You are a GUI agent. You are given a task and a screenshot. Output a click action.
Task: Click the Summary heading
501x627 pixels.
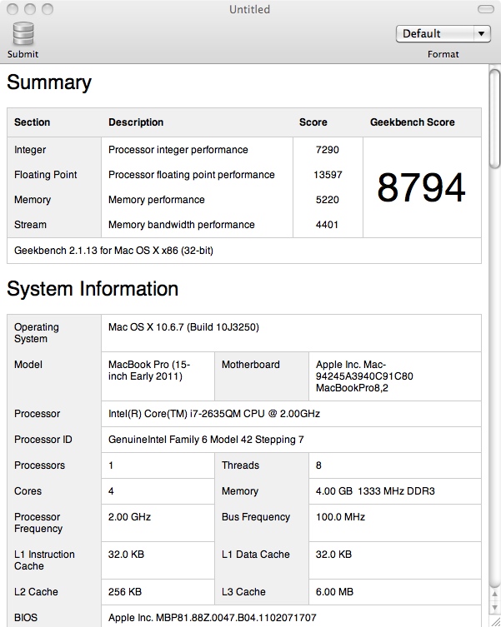pyautogui.click(x=49, y=82)
